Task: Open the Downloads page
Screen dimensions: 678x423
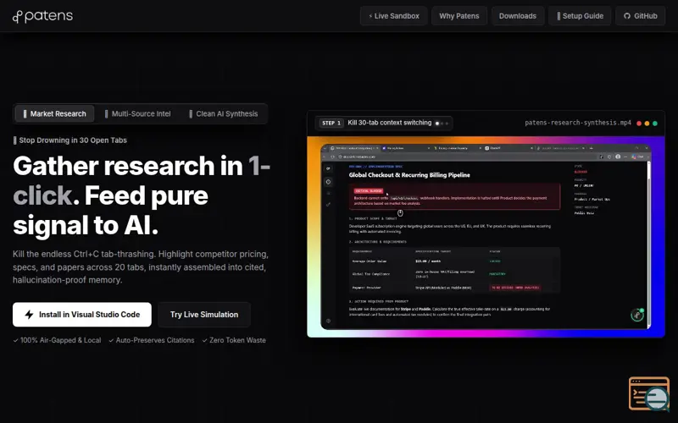Action: (518, 16)
